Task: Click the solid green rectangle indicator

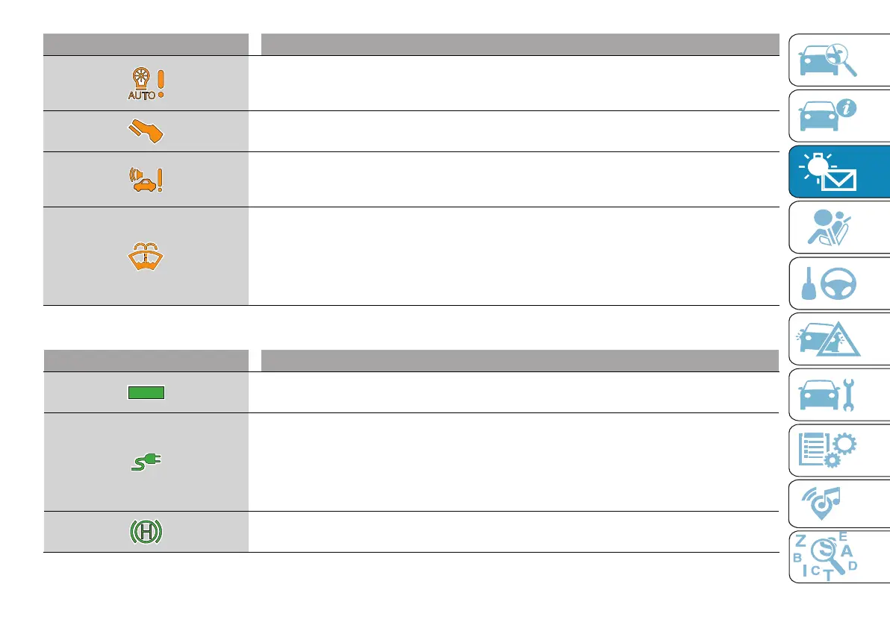Action: (x=145, y=393)
